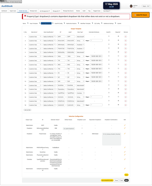152x186 pixels.
Task: Remove row 3 Addresstype field
Action: pyautogui.click(x=126, y=45)
